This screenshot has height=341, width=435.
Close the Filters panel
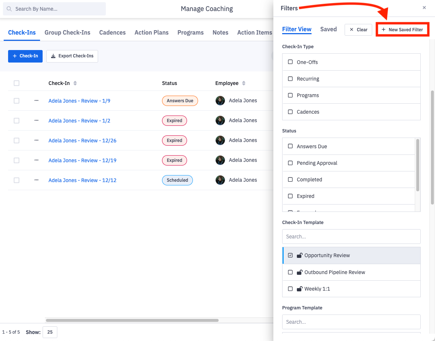click(x=424, y=8)
